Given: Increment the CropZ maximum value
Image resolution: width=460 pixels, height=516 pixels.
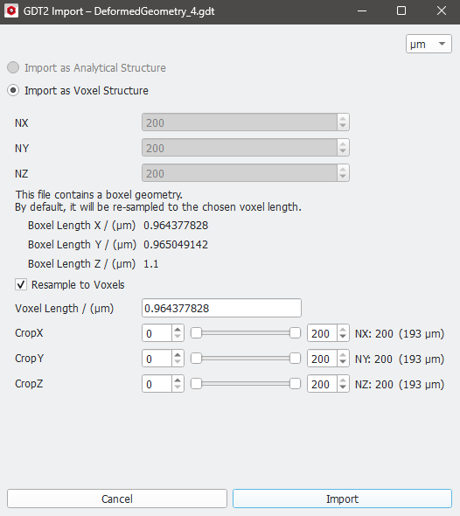Looking at the screenshot, I should [343, 380].
